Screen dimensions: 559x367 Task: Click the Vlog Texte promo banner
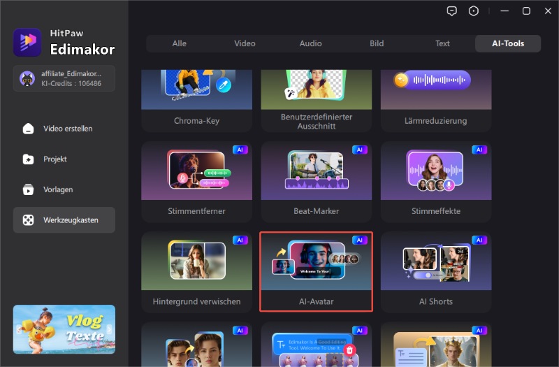click(x=64, y=329)
